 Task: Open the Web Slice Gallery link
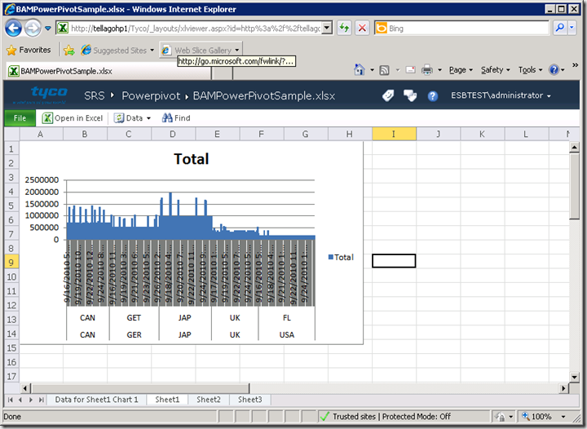201,51
